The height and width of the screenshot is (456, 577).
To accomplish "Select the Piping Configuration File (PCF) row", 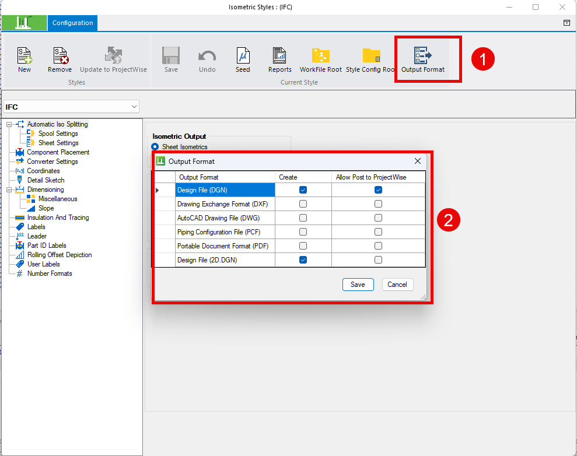I will 289,231.
